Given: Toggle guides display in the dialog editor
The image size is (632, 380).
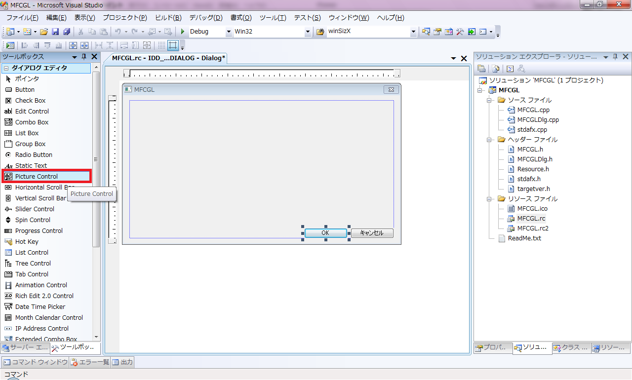Looking at the screenshot, I should 172,45.
